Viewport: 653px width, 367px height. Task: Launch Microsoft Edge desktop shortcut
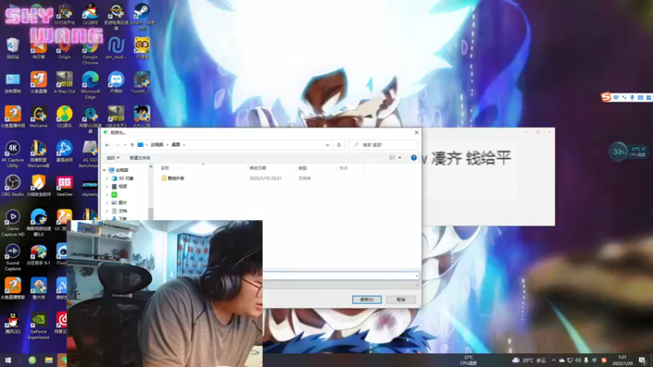(x=90, y=85)
